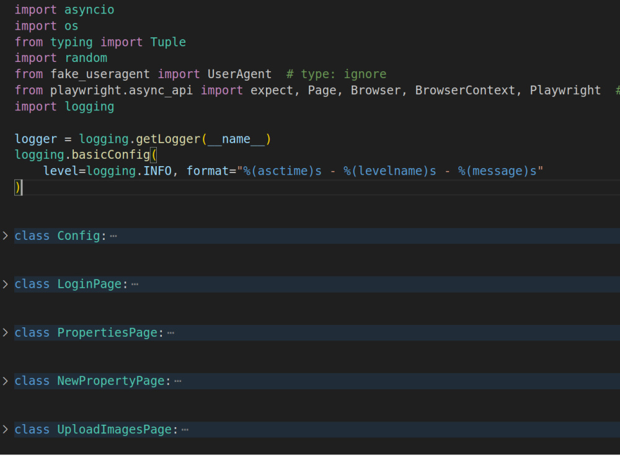The width and height of the screenshot is (620, 465).
Task: Click the 'BrowserContext' import name
Action: point(465,91)
